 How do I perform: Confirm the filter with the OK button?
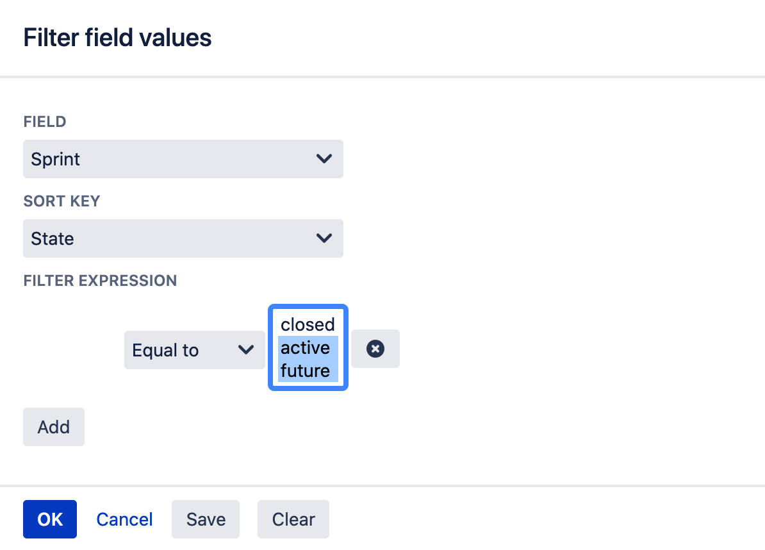pos(50,519)
